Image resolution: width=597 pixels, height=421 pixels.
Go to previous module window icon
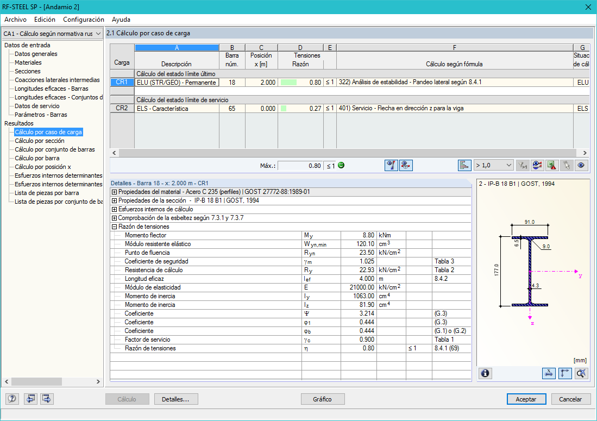click(x=30, y=399)
